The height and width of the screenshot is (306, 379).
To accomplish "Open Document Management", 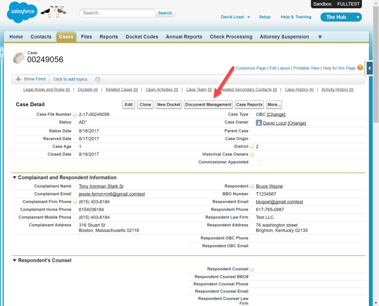I will (x=208, y=105).
